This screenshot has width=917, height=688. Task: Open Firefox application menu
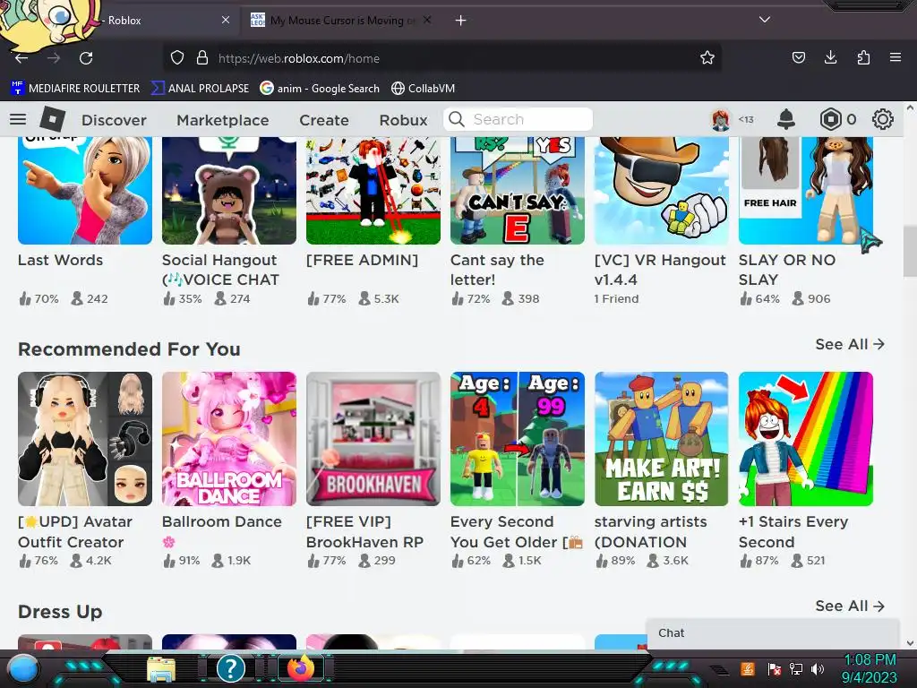pyautogui.click(x=896, y=57)
